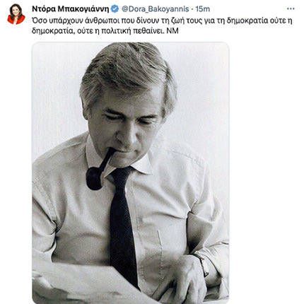Open the display name Ντόρα Μπακογιάννη

click(71, 9)
